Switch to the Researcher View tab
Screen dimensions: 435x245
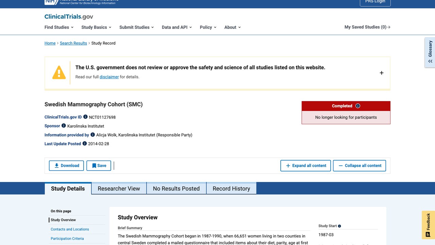coord(119,189)
